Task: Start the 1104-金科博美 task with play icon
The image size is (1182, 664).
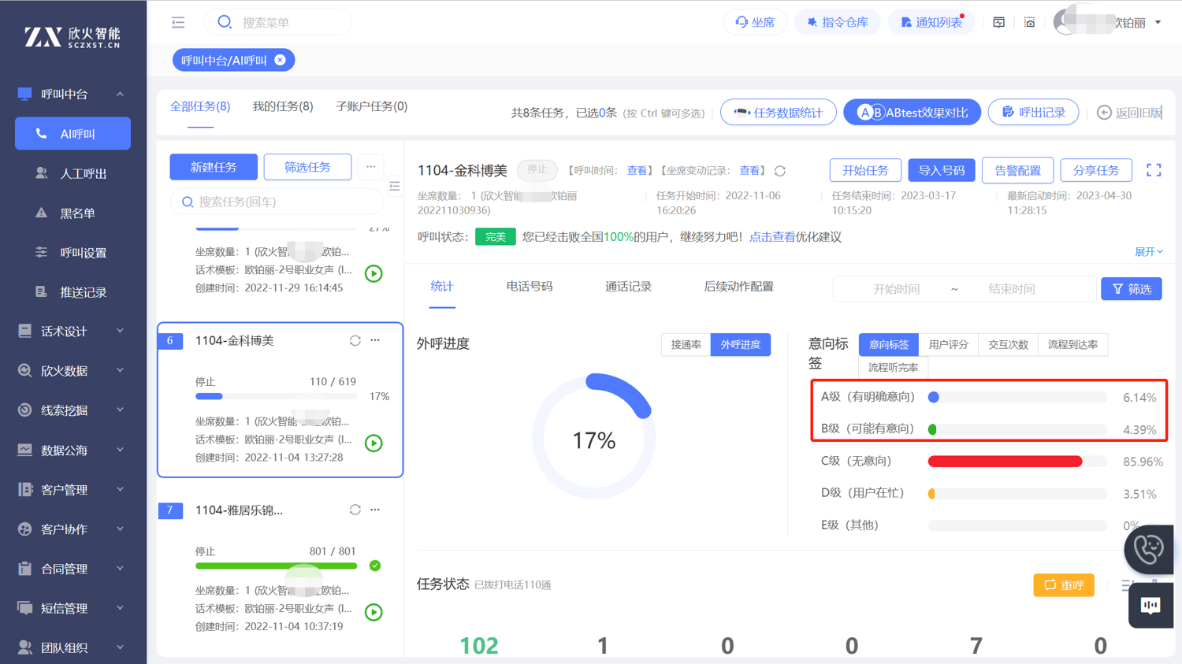Action: 374,443
